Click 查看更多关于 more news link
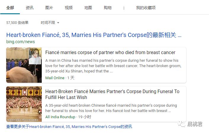Image resolution: width=209 pixels, height=133 pixels. click(x=69, y=126)
